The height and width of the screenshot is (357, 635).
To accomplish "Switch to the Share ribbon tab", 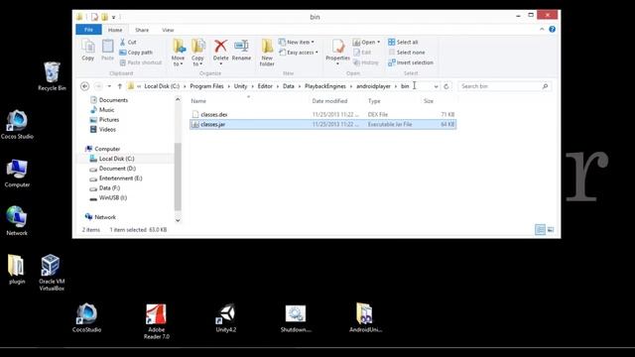I will tap(142, 30).
